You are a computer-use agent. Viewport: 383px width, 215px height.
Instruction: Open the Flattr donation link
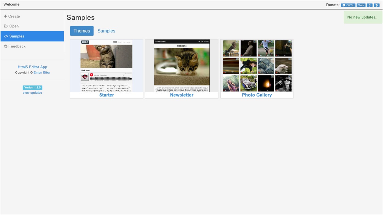coord(361,5)
